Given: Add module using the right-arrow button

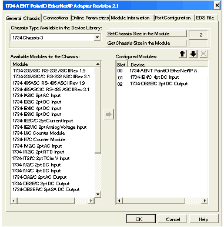Looking at the screenshot, I should coord(109,114).
